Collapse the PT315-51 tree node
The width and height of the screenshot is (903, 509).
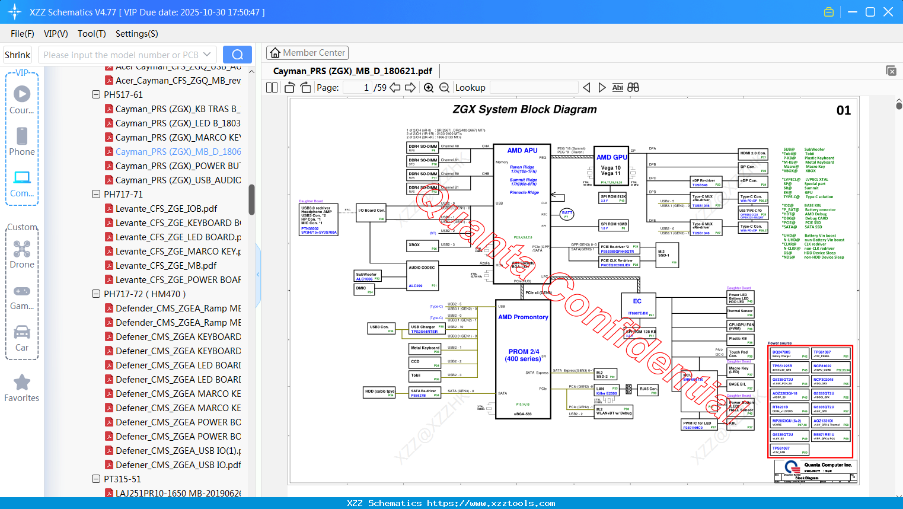(96, 479)
